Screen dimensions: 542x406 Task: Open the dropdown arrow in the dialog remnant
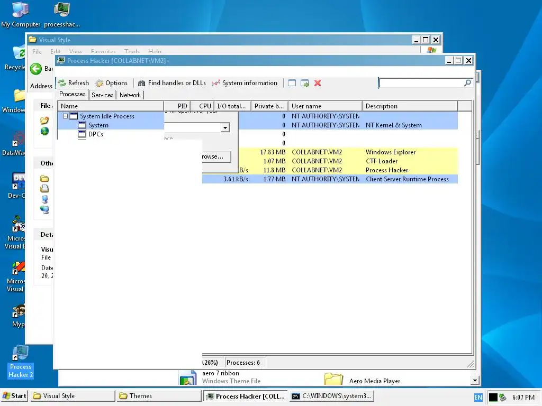[225, 128]
